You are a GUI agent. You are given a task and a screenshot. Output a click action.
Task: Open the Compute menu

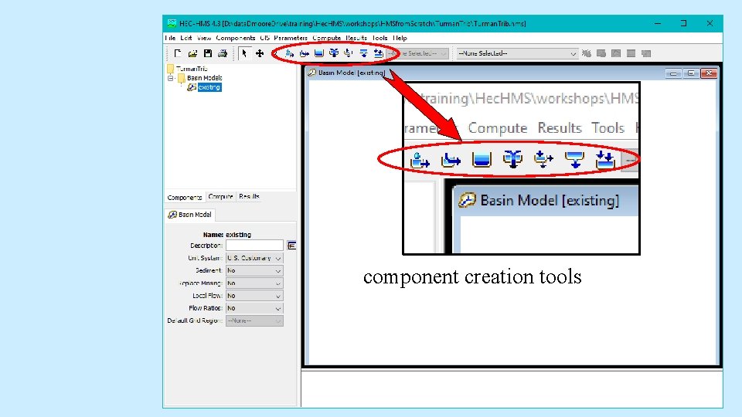tap(326, 38)
